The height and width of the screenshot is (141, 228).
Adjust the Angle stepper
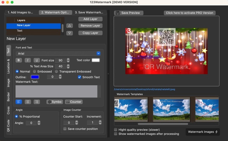coord(39,123)
